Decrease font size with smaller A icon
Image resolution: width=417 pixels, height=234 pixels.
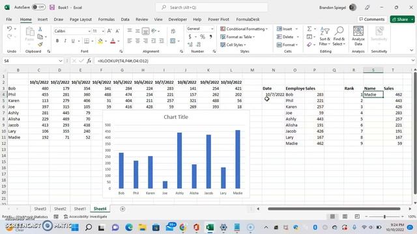(x=117, y=31)
